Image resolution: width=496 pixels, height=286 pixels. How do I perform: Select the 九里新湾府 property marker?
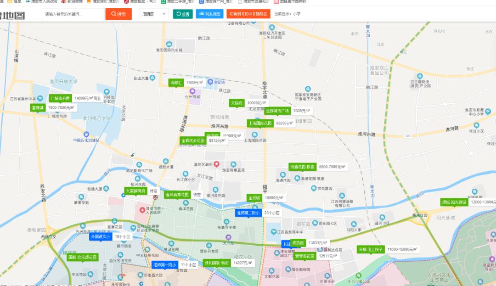[135, 191]
